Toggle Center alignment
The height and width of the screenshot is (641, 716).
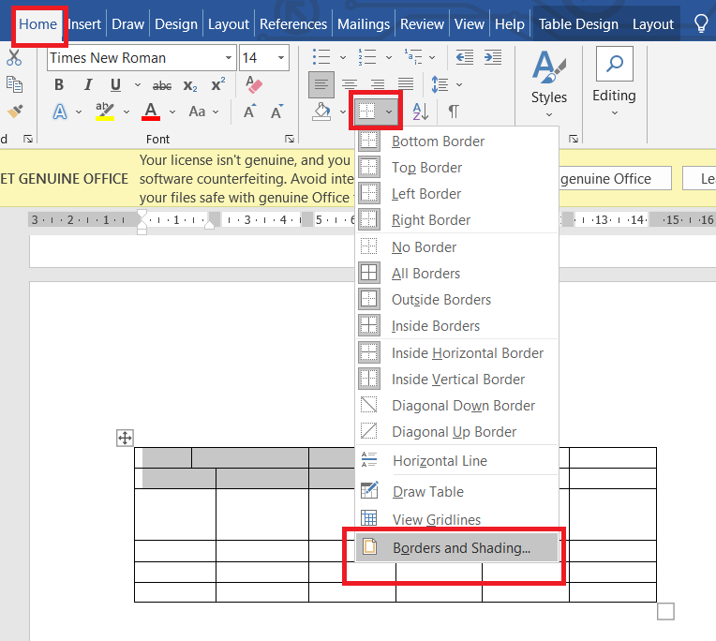[x=350, y=85]
